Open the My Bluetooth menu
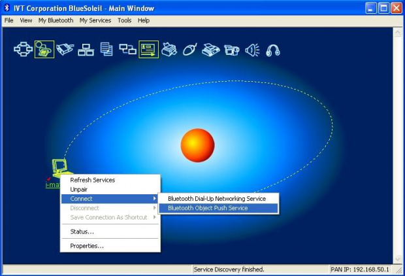This screenshot has height=276, width=405. (x=56, y=20)
